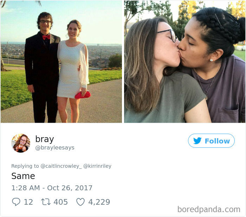Click the reply count 12
This screenshot has width=246, height=217.
[28, 202]
